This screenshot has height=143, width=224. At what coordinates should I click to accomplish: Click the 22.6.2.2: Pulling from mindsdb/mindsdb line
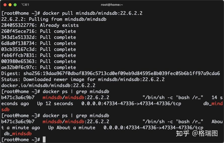coord(54,19)
